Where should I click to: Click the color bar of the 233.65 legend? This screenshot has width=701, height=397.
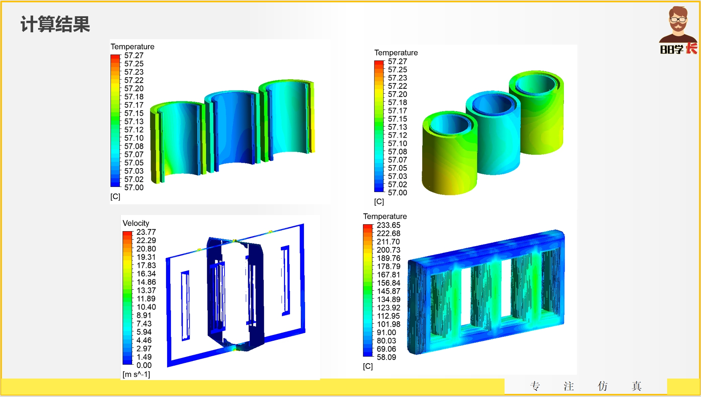pyautogui.click(x=367, y=290)
